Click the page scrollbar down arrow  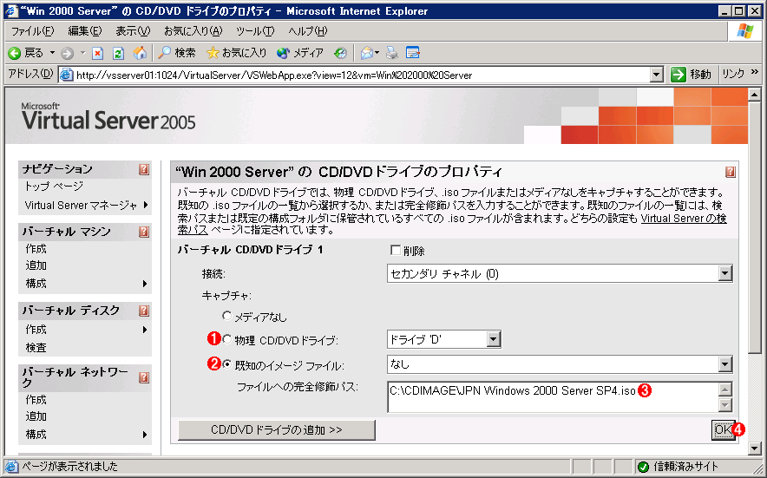754,449
